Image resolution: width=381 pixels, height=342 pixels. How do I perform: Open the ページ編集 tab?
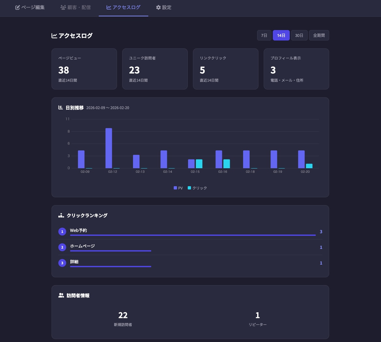pos(30,8)
